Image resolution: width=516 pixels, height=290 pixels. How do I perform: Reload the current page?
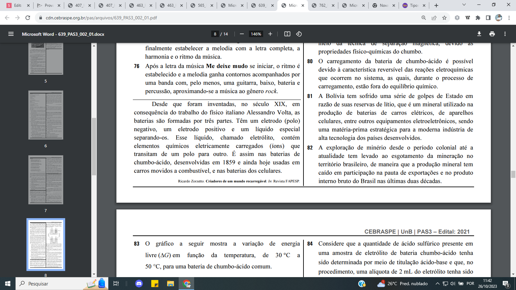coord(28,18)
